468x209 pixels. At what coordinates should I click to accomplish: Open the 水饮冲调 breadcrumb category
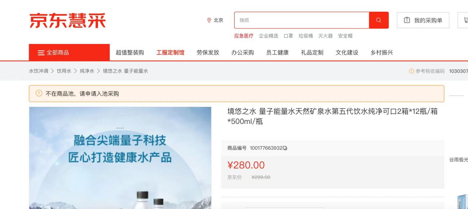pos(39,71)
